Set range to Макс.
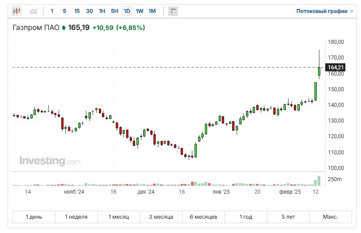Image resolution: width=361 pixels, height=233 pixels. coord(331,217)
